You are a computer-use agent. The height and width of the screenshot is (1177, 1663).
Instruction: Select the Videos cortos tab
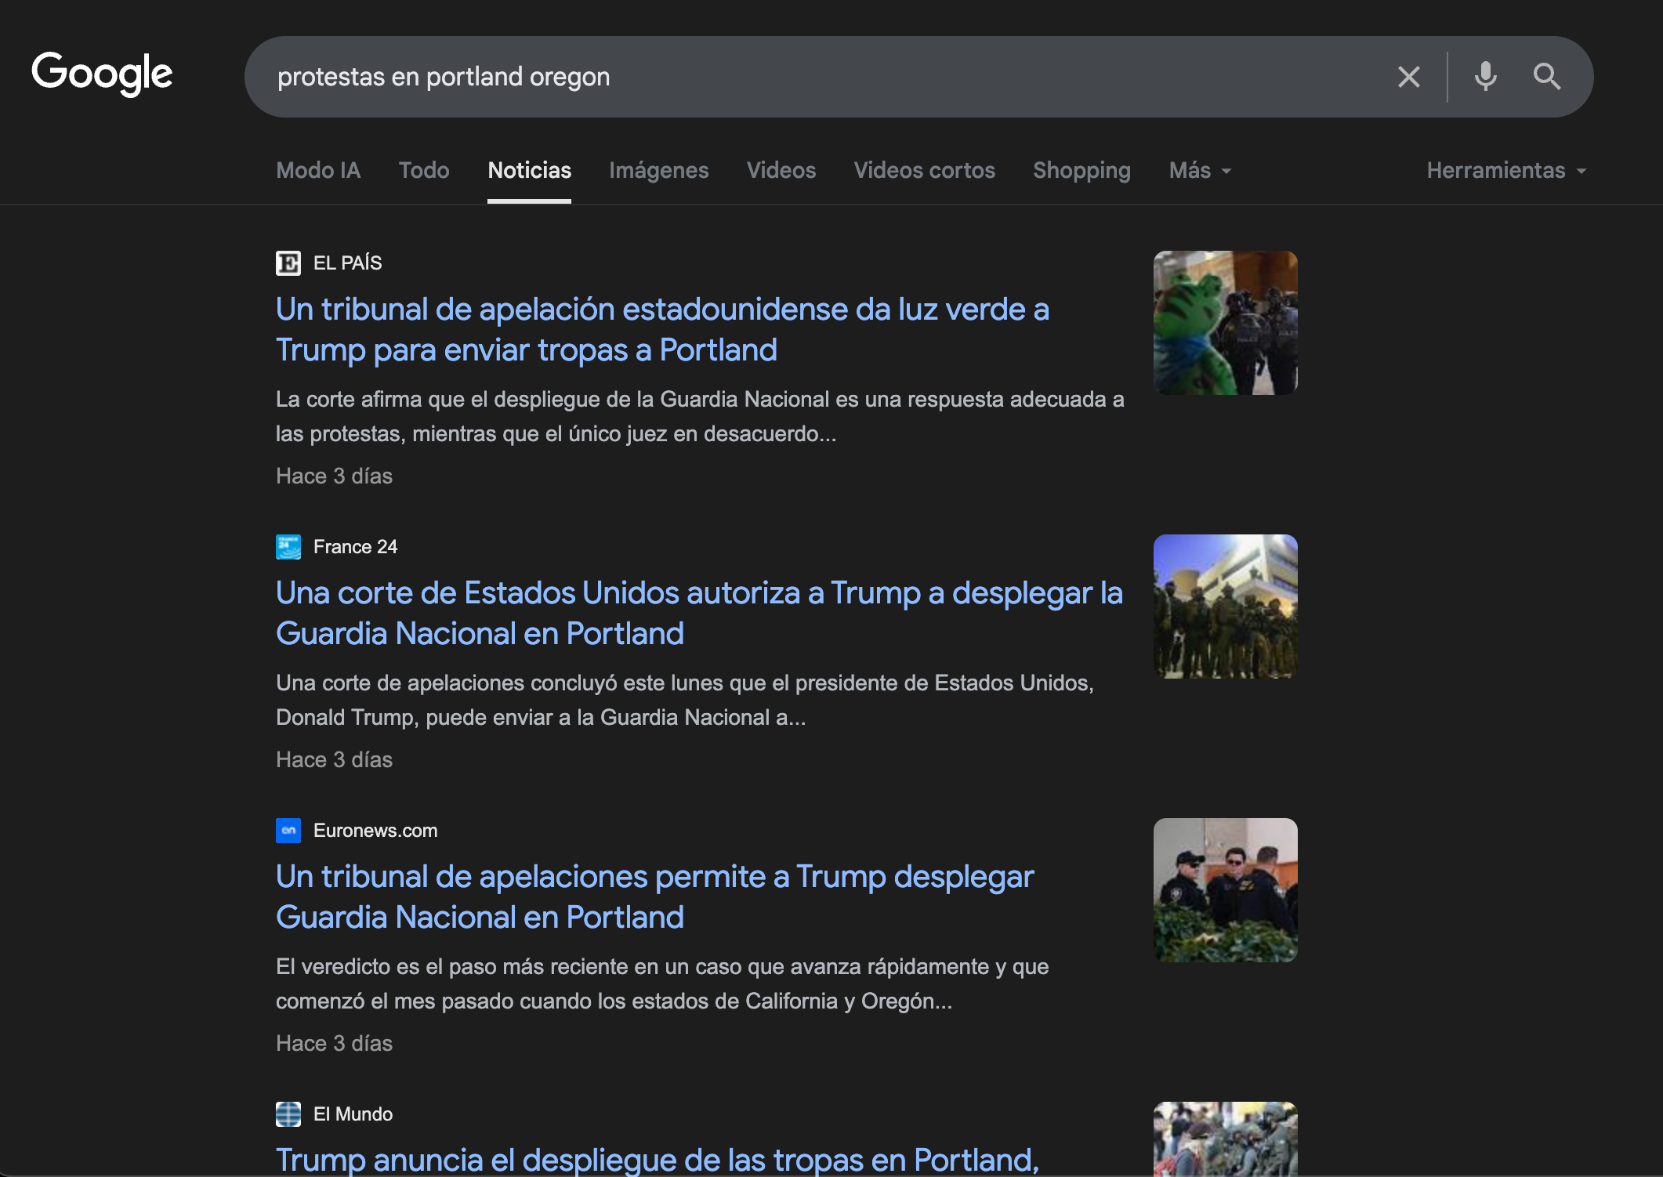coord(924,171)
